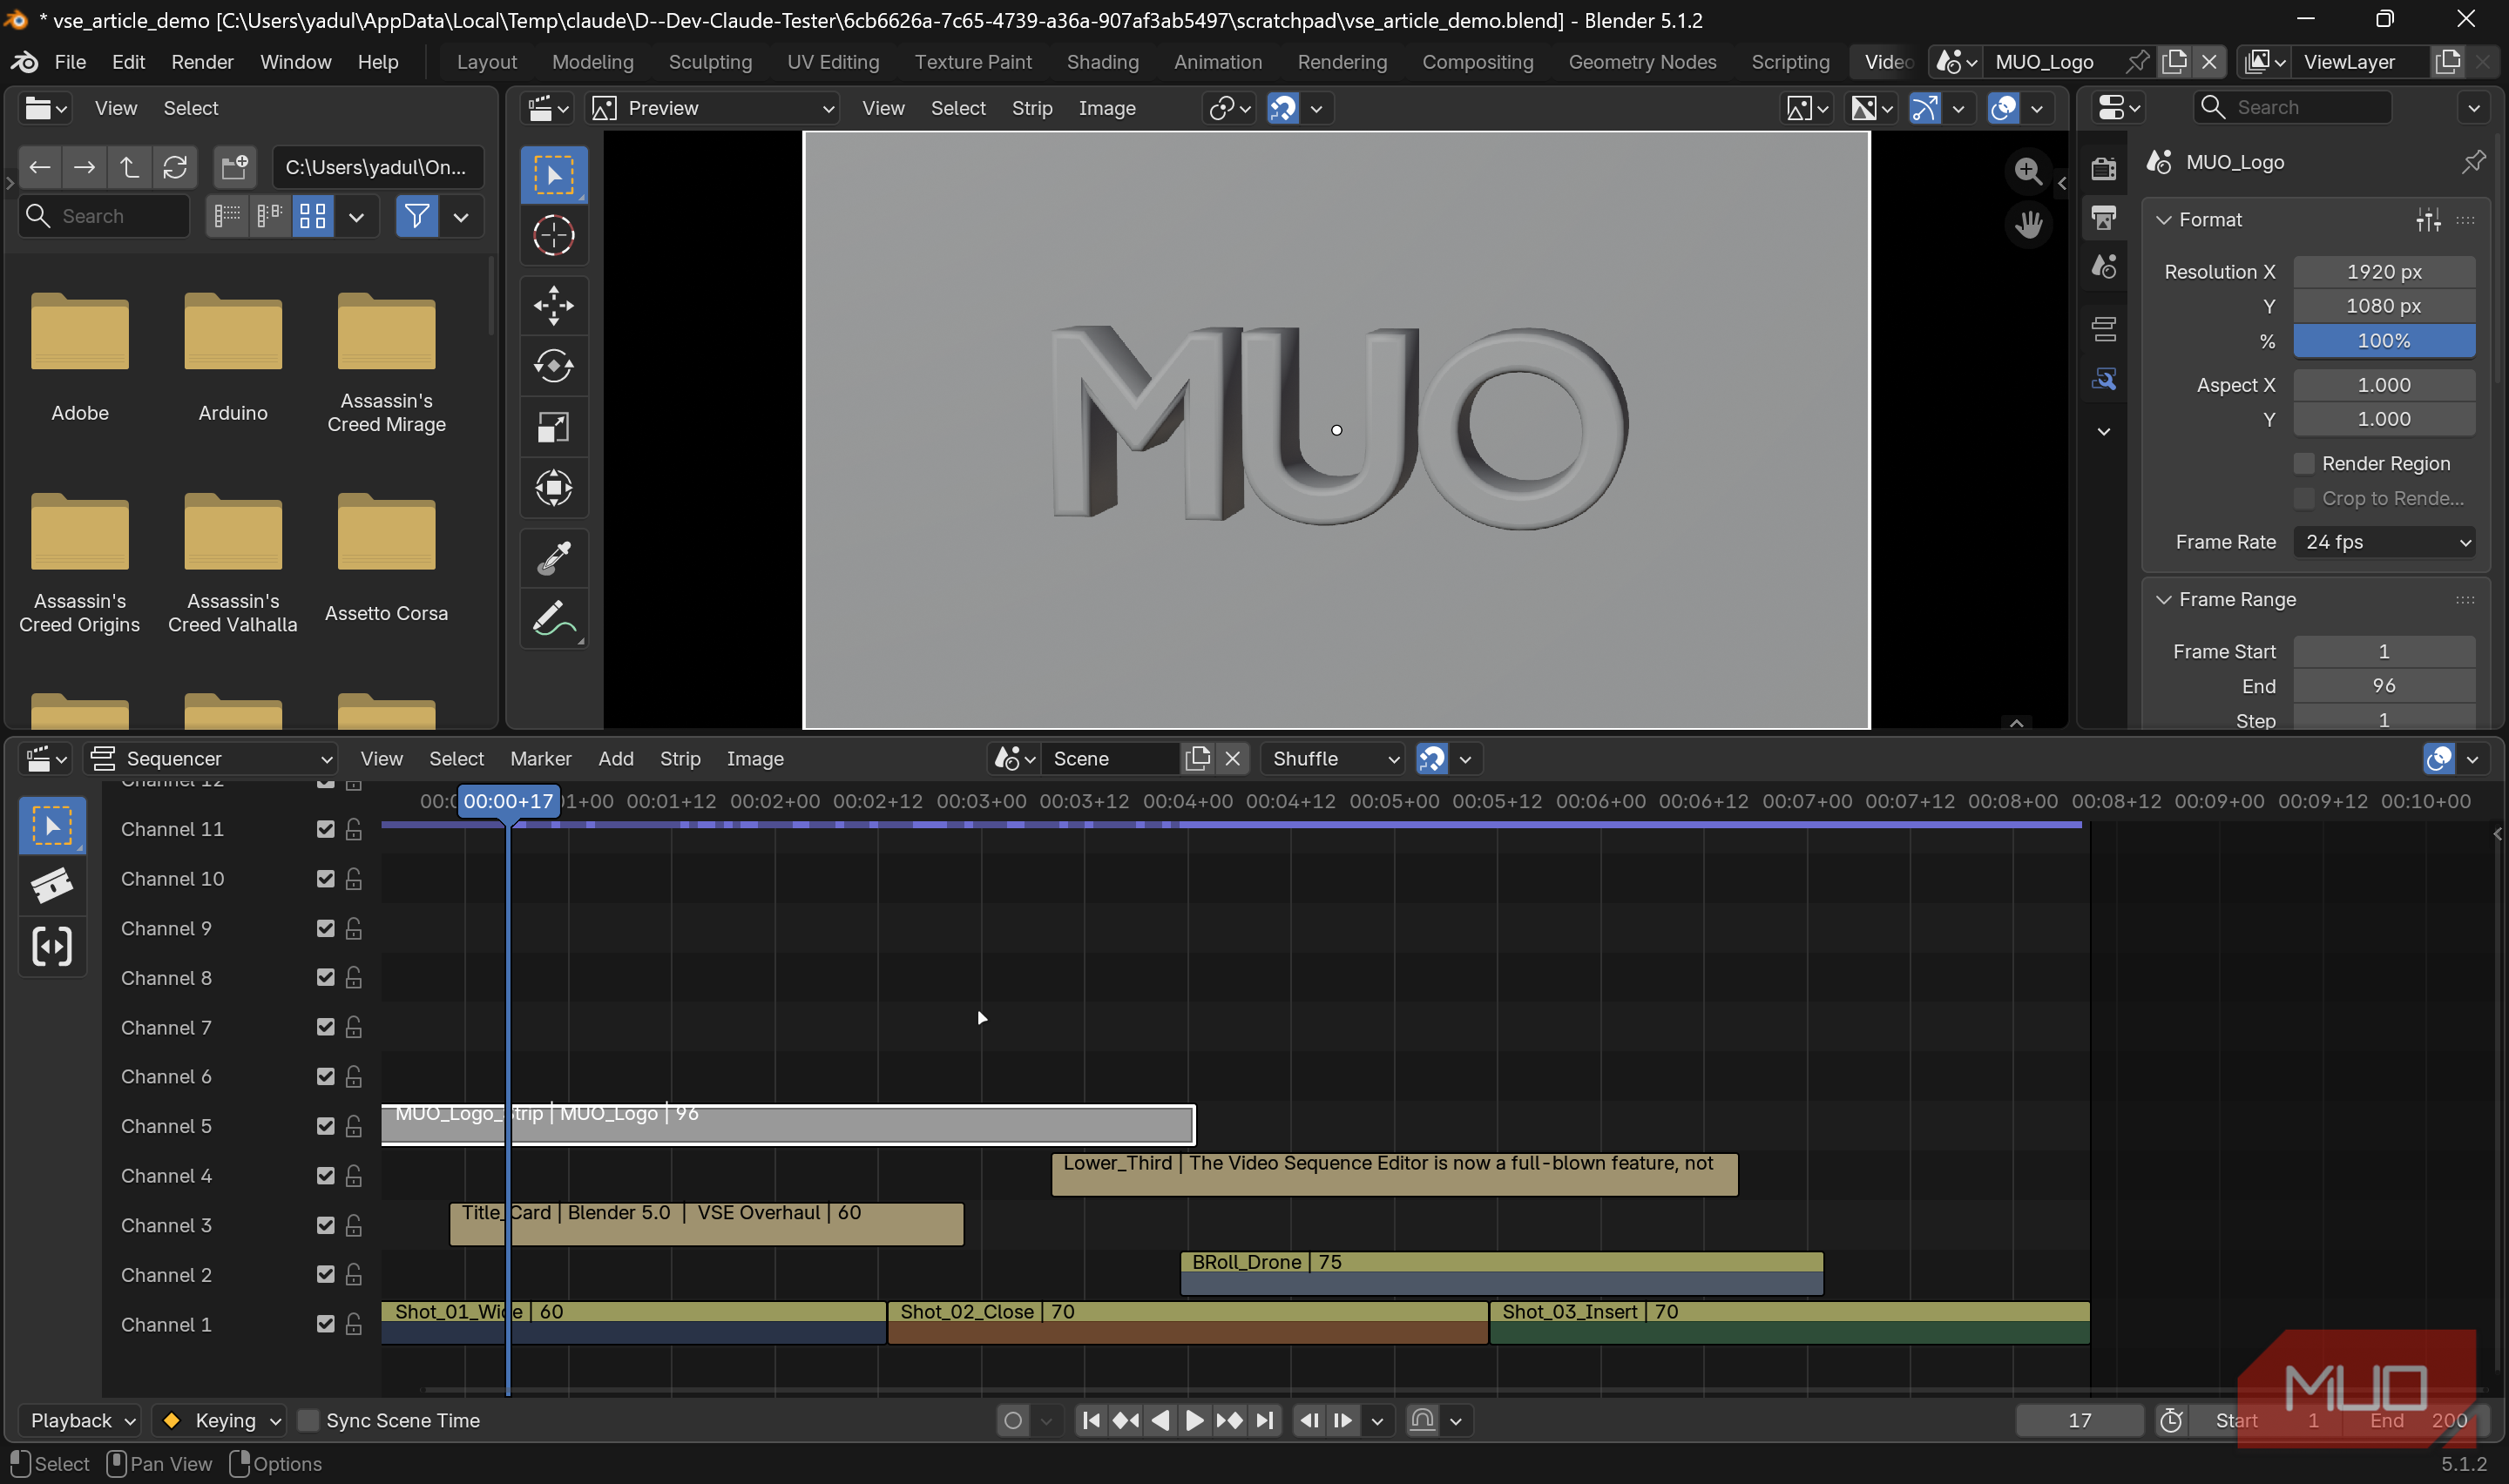2509x1484 pixels.
Task: Go to parent directory in file browser
Action: (x=129, y=167)
